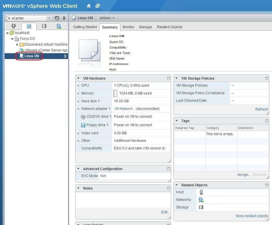This screenshot has height=225, width=272.
Task: Click the CD/DVD drive disc icon
Action: (83, 117)
